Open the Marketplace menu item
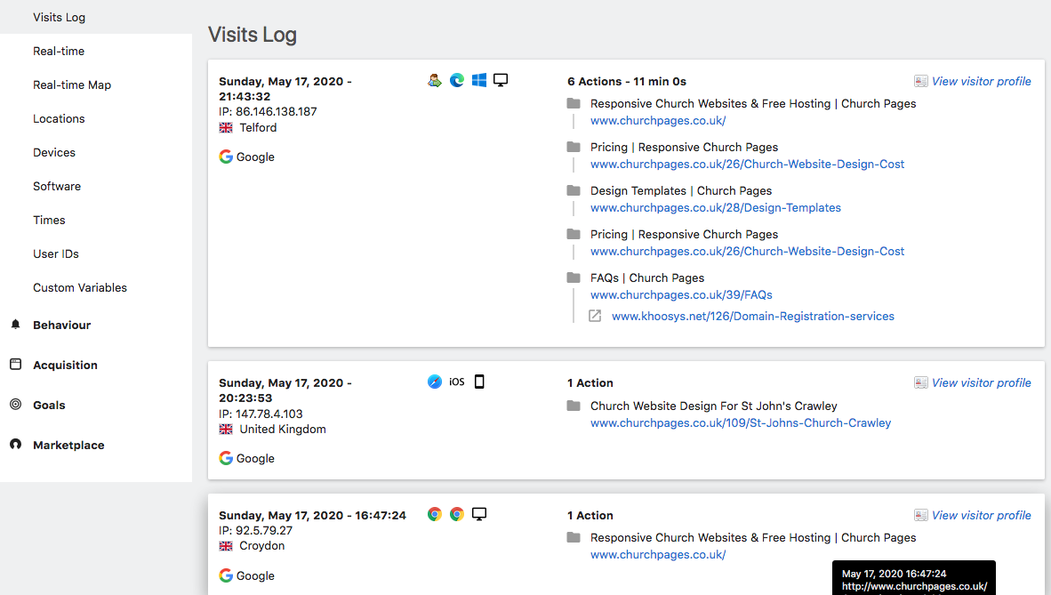This screenshot has width=1051, height=595. coord(68,445)
